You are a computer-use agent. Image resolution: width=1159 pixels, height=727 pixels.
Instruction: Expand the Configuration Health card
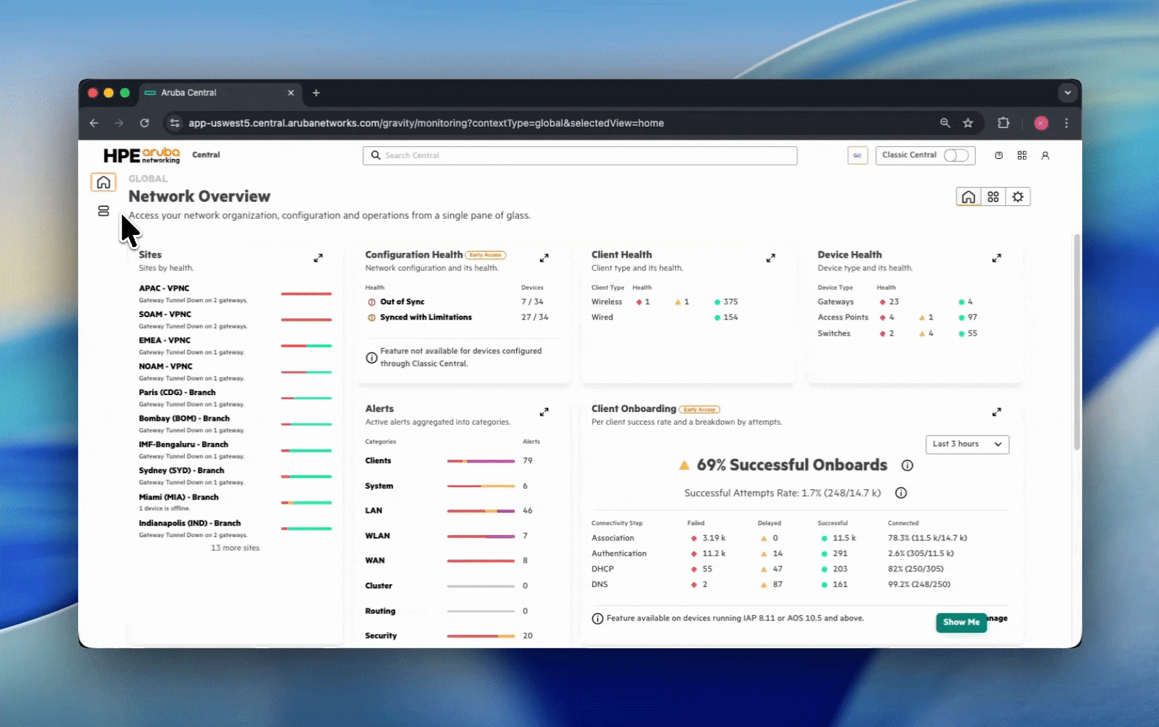[x=545, y=258]
